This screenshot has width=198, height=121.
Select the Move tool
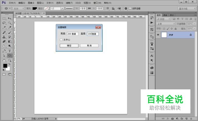point(10,19)
